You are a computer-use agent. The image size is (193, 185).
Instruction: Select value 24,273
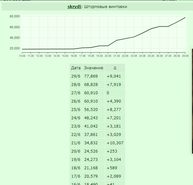click(x=94, y=160)
